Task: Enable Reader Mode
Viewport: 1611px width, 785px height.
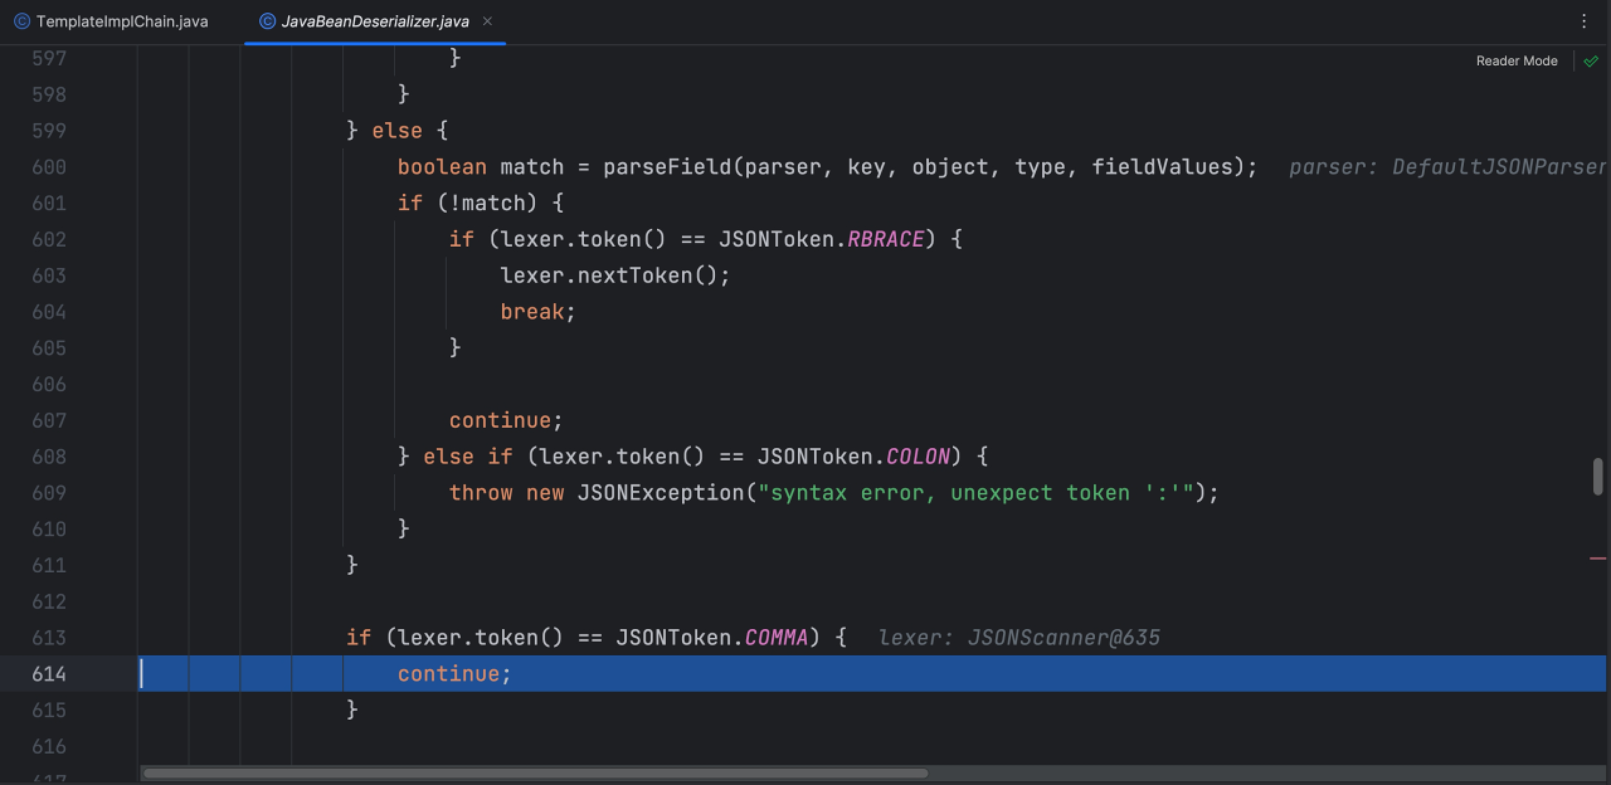Action: pos(1517,61)
